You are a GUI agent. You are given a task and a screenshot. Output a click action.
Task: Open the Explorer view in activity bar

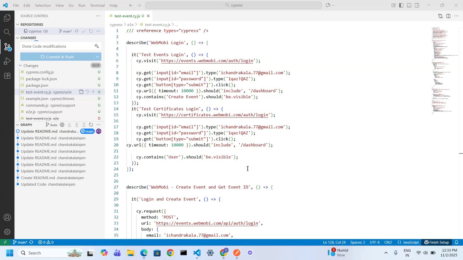[7, 17]
